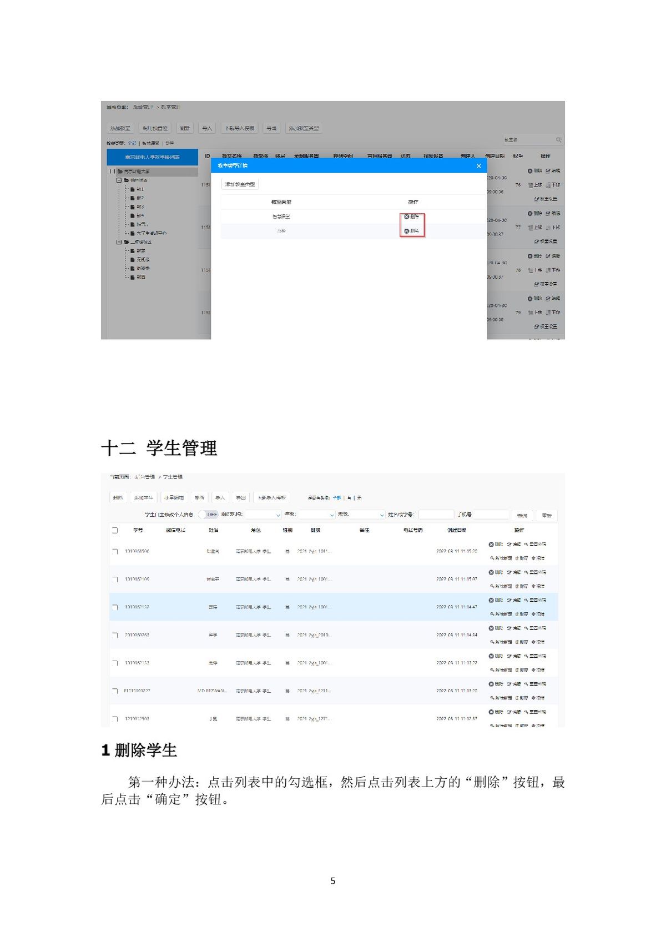Screen dimensions: 666x942
Task: Collapse the first campus tree node
Action: pos(119,180)
